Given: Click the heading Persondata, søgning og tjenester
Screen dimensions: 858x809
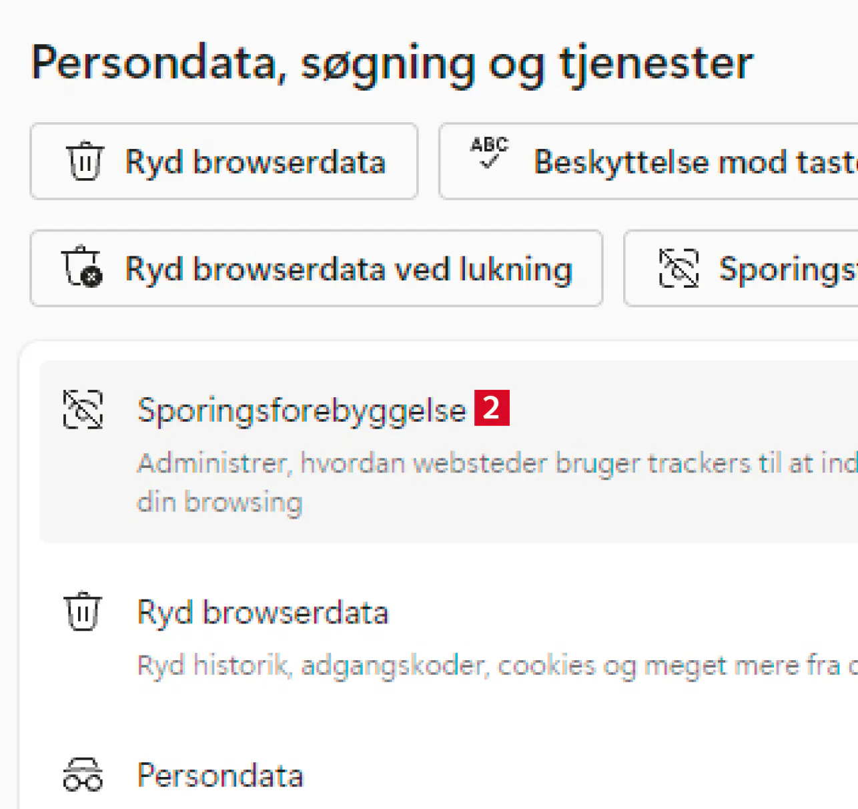Looking at the screenshot, I should click(x=392, y=63).
